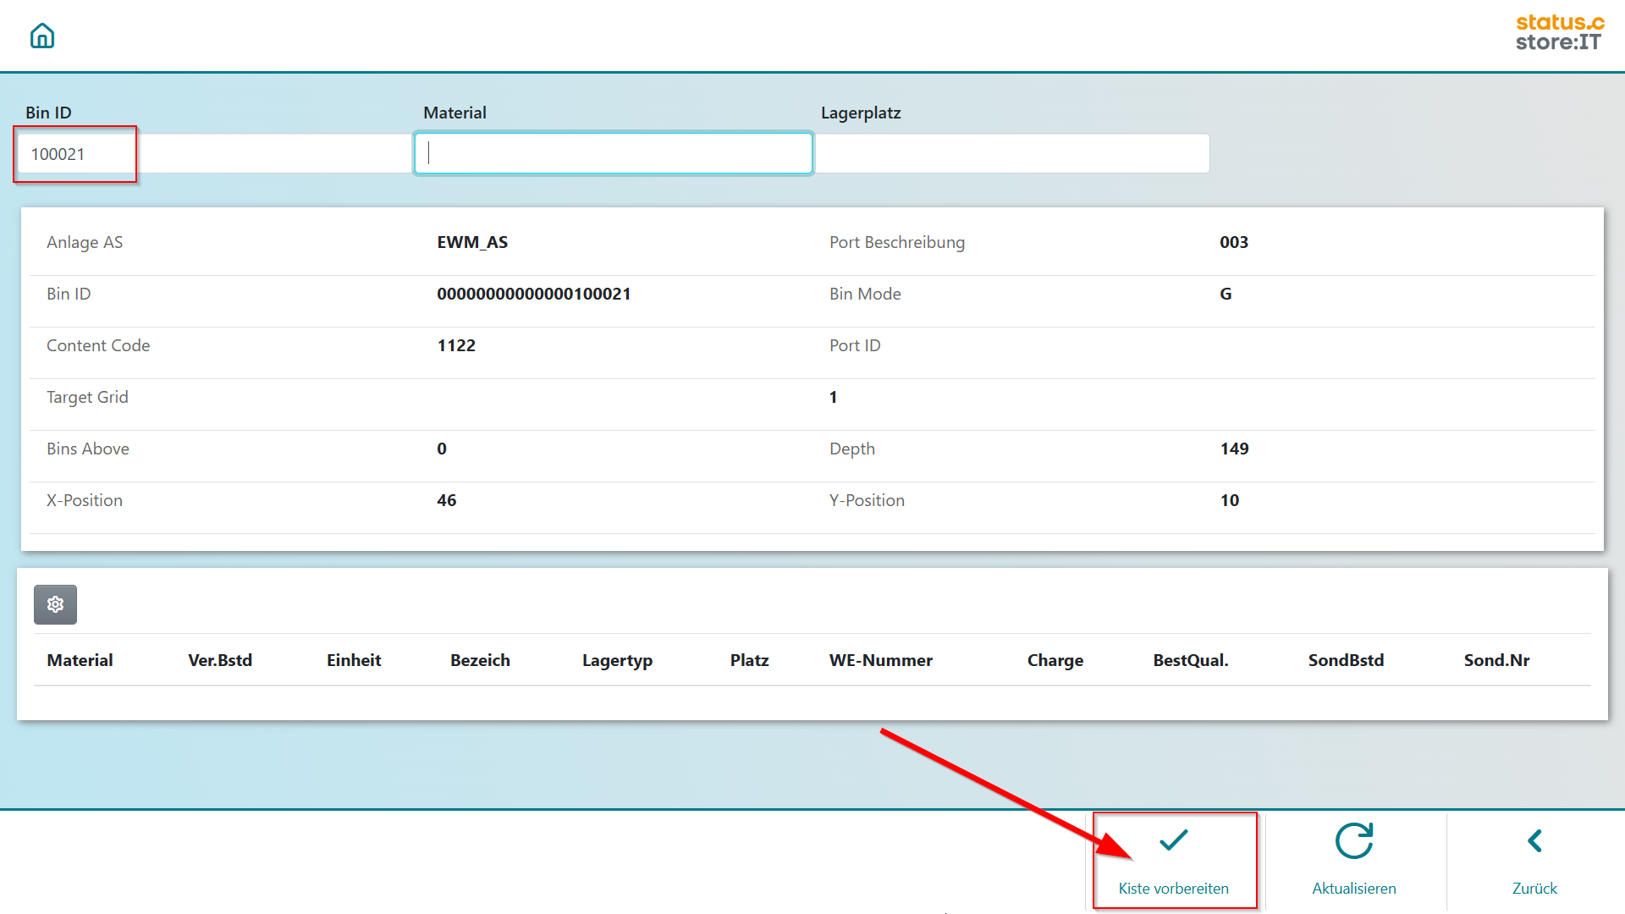The height and width of the screenshot is (914, 1625).
Task: Click the Sond.Nr column header
Action: tap(1496, 660)
